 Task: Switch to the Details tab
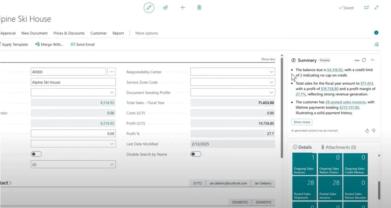(x=302, y=147)
